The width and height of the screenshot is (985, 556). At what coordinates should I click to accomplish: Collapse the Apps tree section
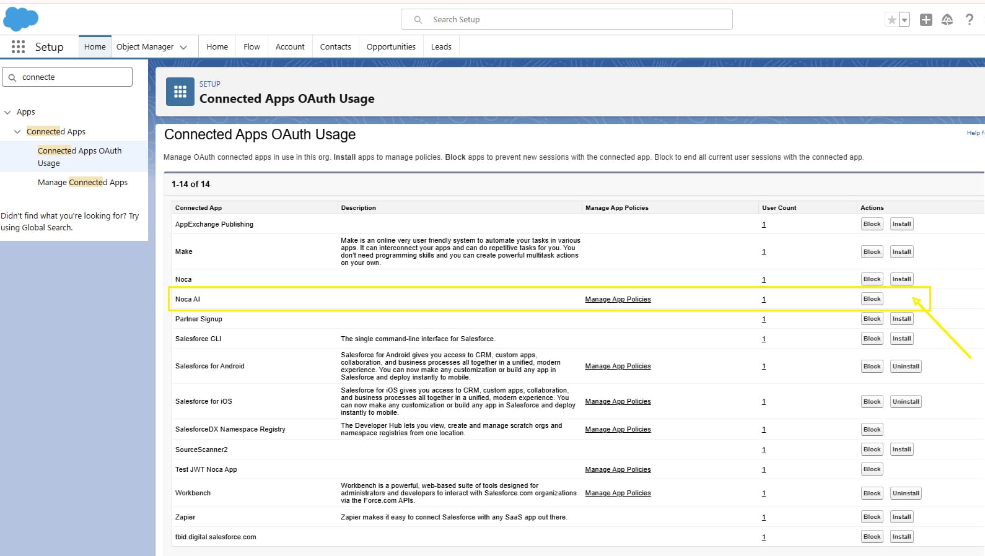coord(7,112)
